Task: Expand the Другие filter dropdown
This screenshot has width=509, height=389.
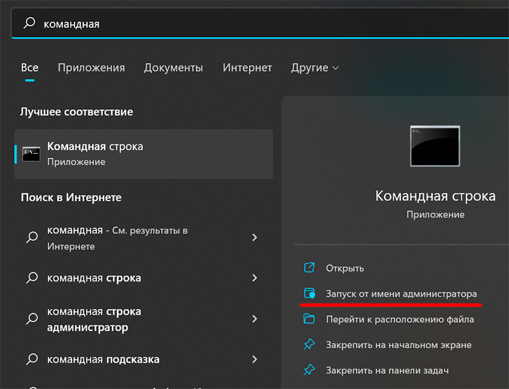Action: pyautogui.click(x=315, y=67)
